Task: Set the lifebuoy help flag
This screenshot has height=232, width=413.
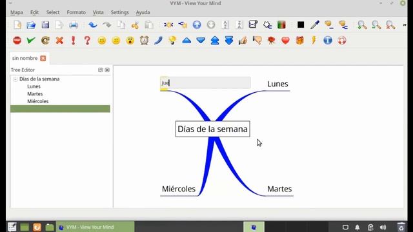Action: point(342,41)
